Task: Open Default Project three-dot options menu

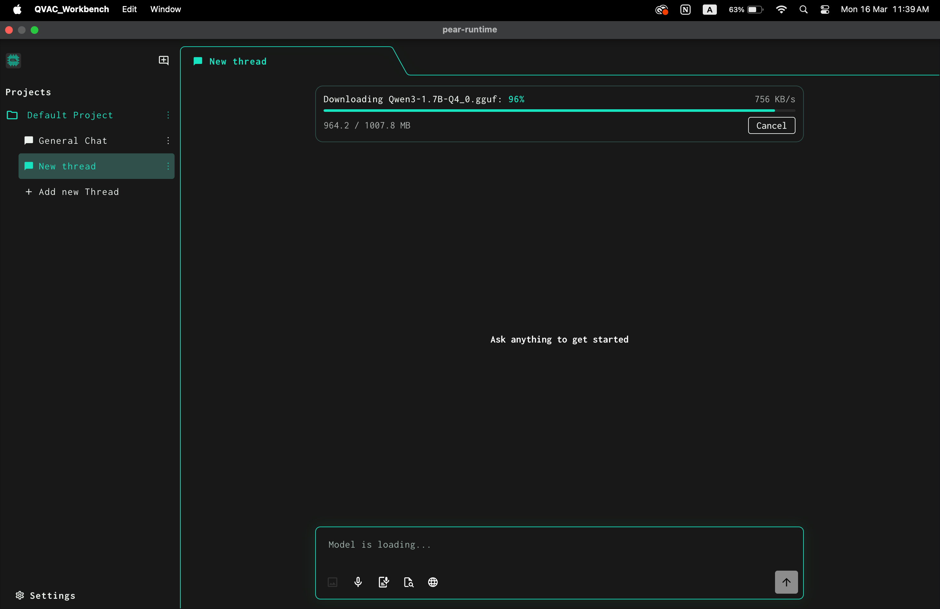Action: [168, 115]
